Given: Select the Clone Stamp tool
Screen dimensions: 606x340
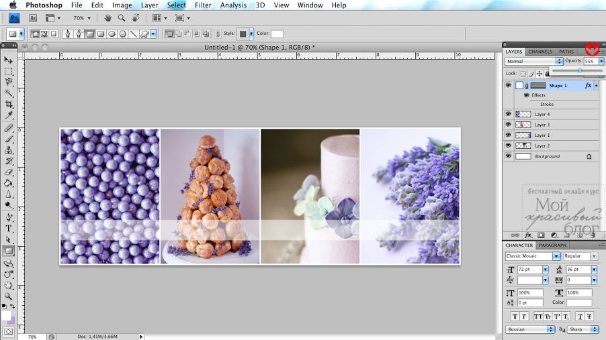Looking at the screenshot, I should pos(8,150).
